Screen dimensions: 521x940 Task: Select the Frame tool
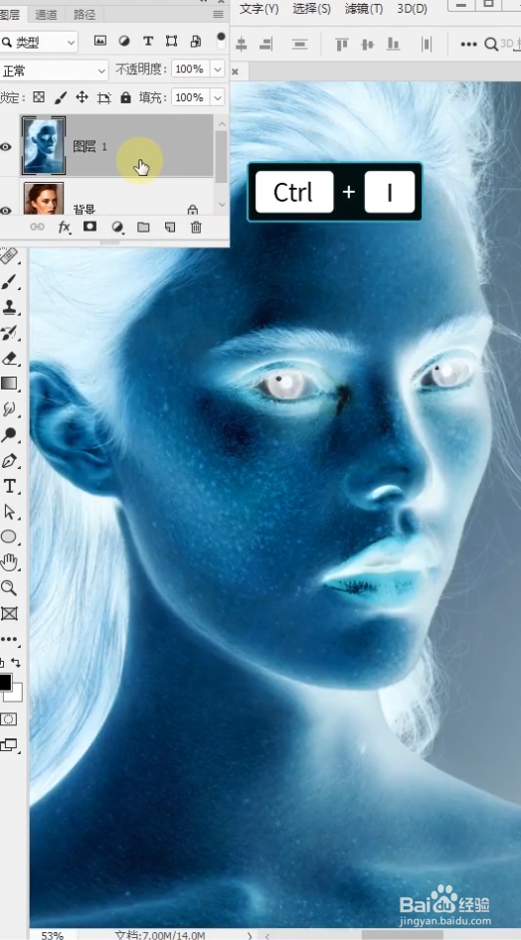tap(8, 613)
